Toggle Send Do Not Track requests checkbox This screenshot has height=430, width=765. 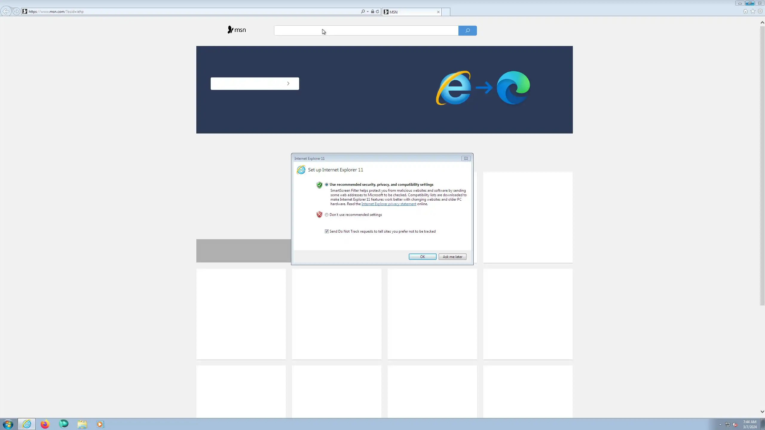327,231
